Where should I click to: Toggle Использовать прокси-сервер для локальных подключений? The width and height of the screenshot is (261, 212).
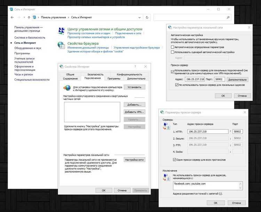click(x=173, y=72)
